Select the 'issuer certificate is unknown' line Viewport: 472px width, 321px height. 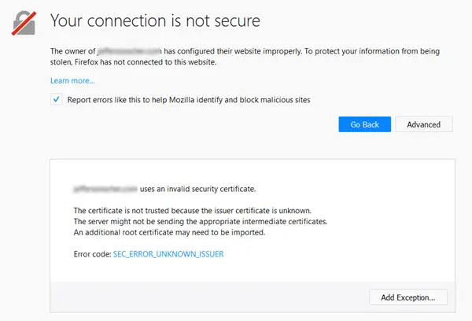click(193, 211)
